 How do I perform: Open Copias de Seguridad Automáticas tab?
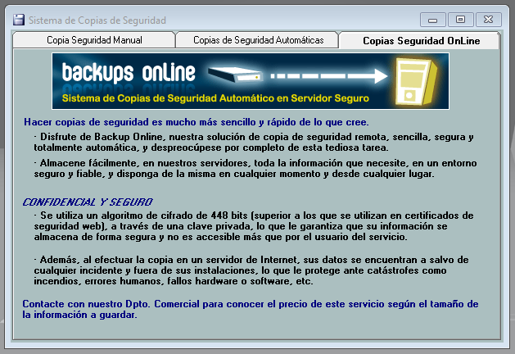tap(258, 40)
